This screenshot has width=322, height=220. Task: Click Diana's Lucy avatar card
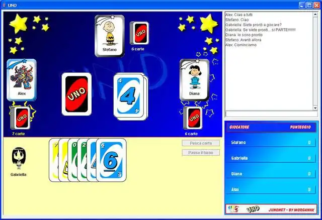point(194,80)
